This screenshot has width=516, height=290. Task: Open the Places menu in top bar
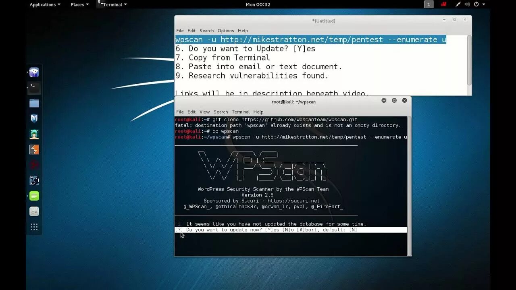[79, 4]
